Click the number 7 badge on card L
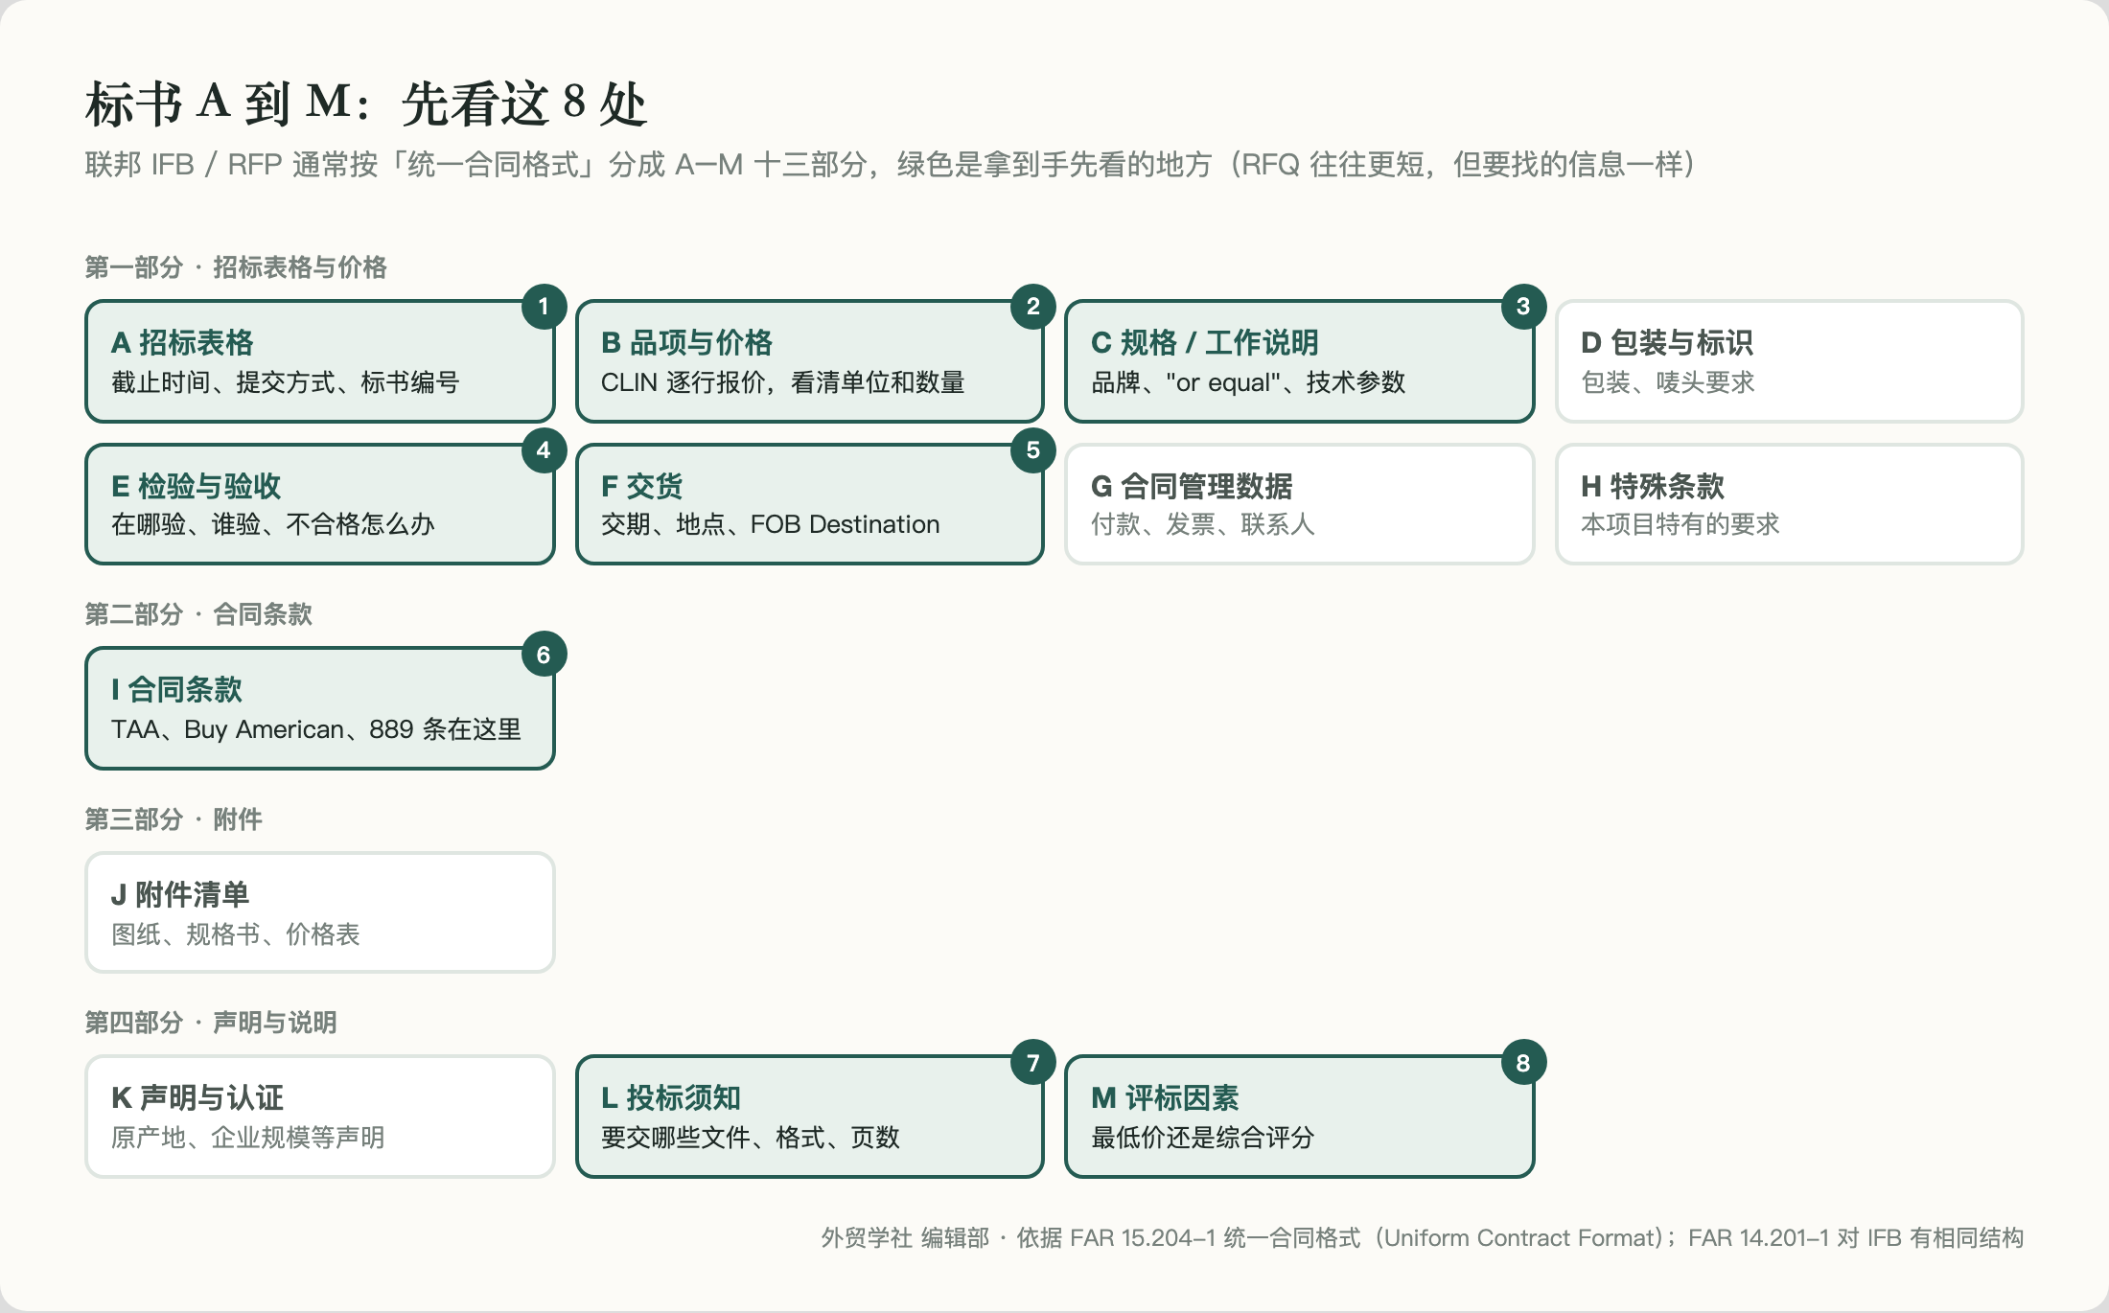 pos(1033,1063)
